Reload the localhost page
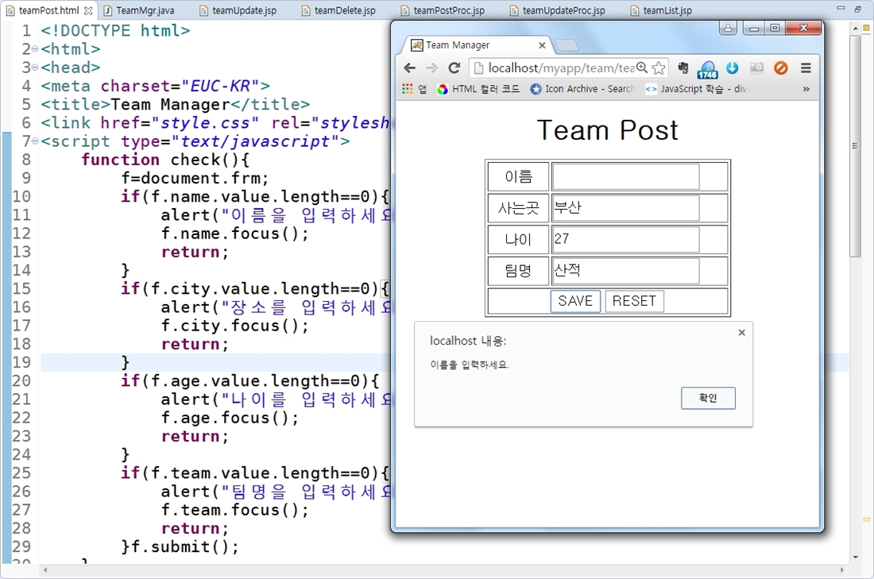 [454, 68]
